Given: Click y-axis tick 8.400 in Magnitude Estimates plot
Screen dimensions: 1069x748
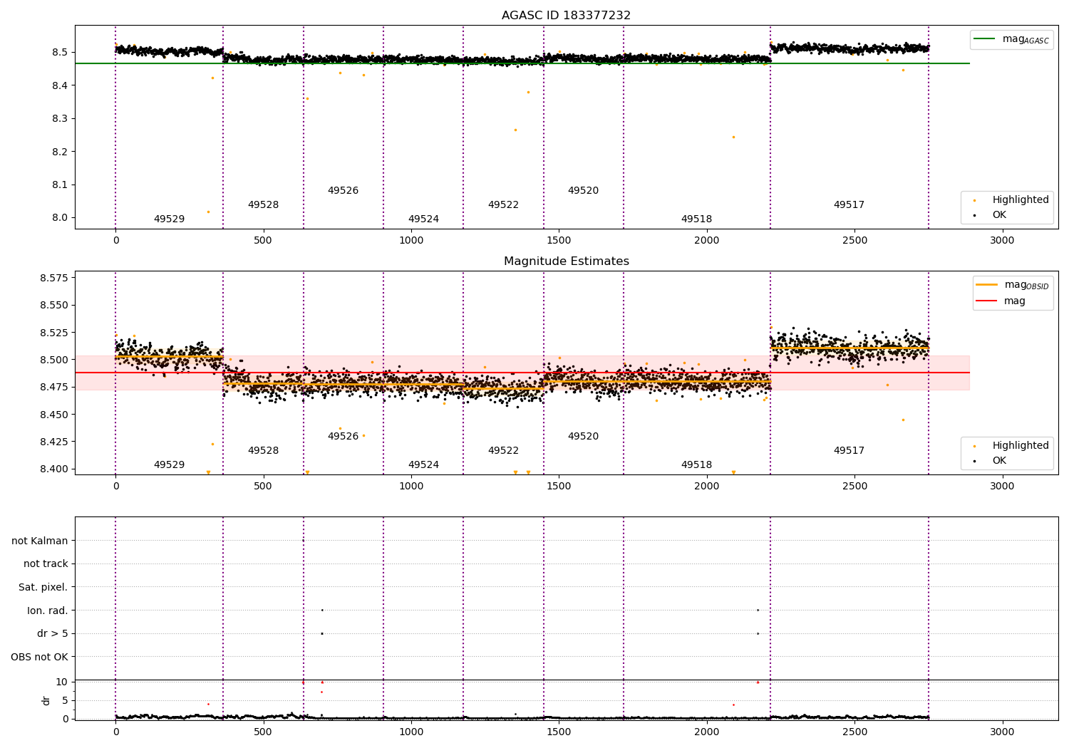Looking at the screenshot, I should [54, 469].
